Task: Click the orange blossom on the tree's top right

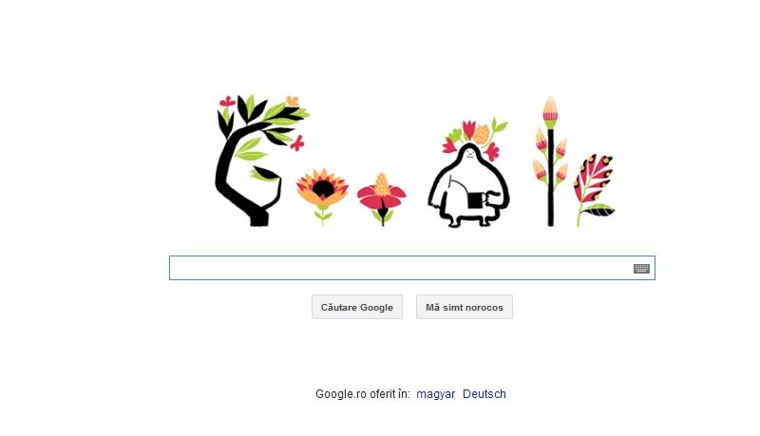Action: (x=293, y=101)
